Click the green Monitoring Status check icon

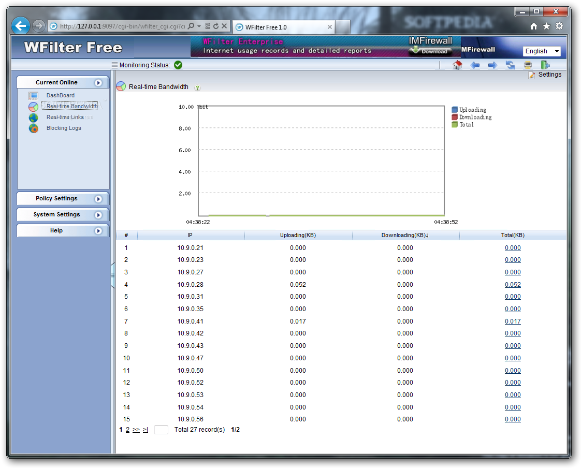click(178, 65)
